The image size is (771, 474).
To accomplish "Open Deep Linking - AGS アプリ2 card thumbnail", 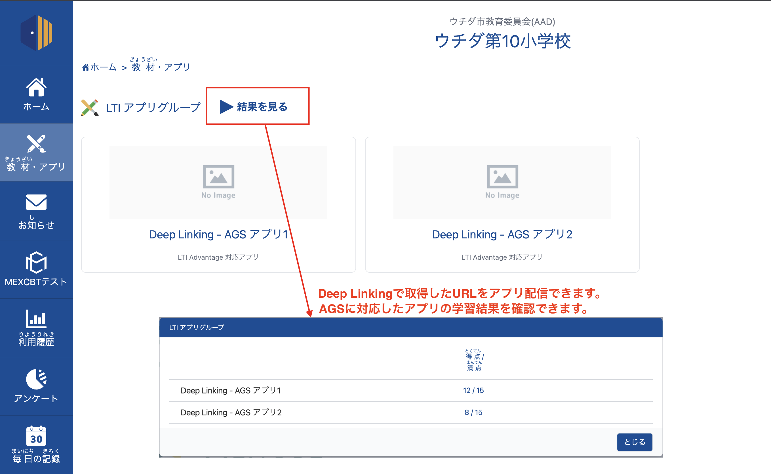I will [502, 183].
